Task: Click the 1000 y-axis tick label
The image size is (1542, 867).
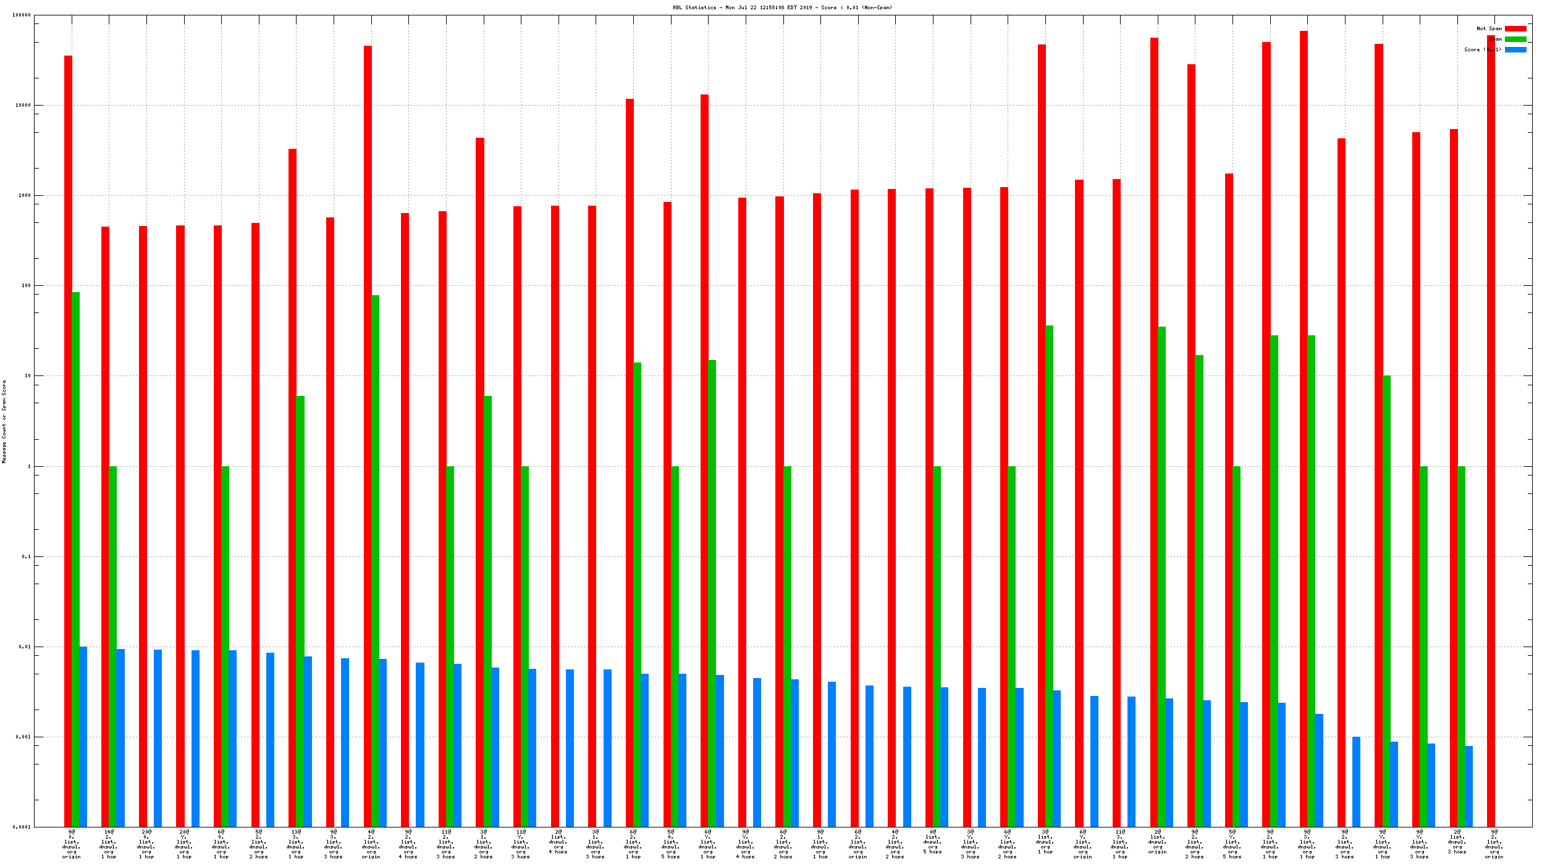Action: [25, 195]
